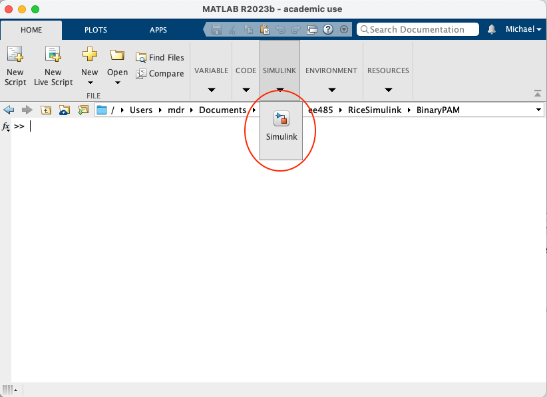
Task: Click the New Script icon
Action: [15, 55]
